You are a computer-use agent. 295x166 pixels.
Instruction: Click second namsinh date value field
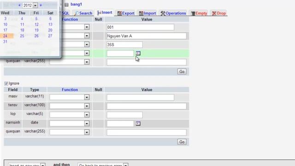point(120,124)
